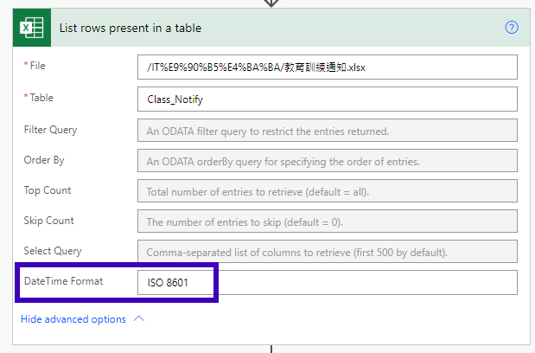The image size is (535, 353).
Task: Click the List rows present in a table header
Action: coord(131,28)
